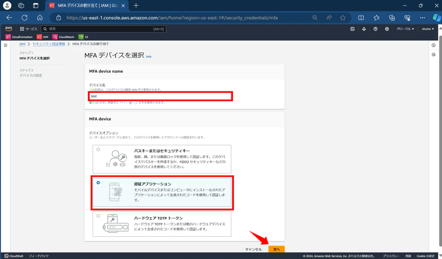
Task: Open the Terms footer link
Action: click(408, 256)
